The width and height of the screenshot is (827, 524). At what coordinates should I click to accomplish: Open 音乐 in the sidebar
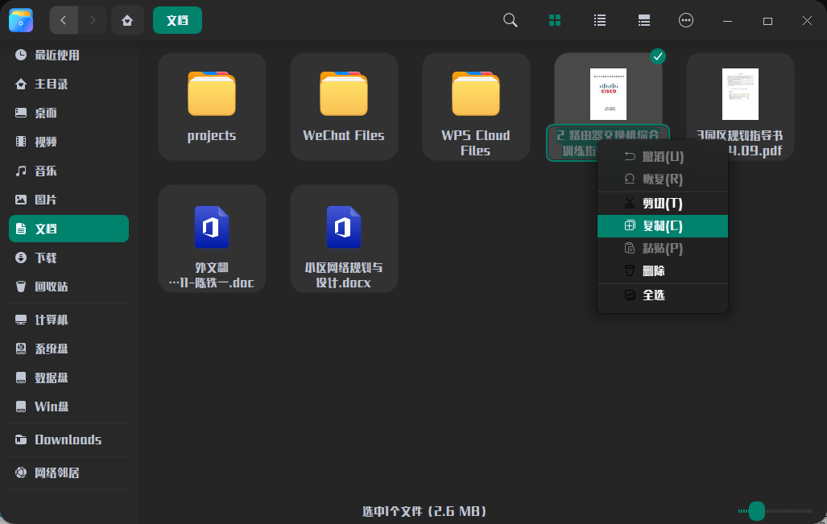coord(48,170)
